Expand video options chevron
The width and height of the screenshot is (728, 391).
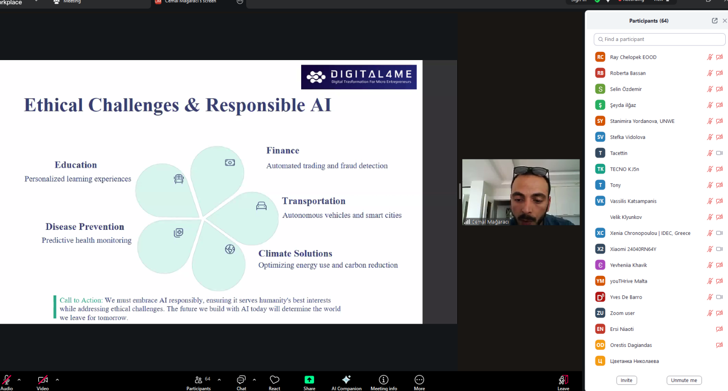pyautogui.click(x=57, y=379)
